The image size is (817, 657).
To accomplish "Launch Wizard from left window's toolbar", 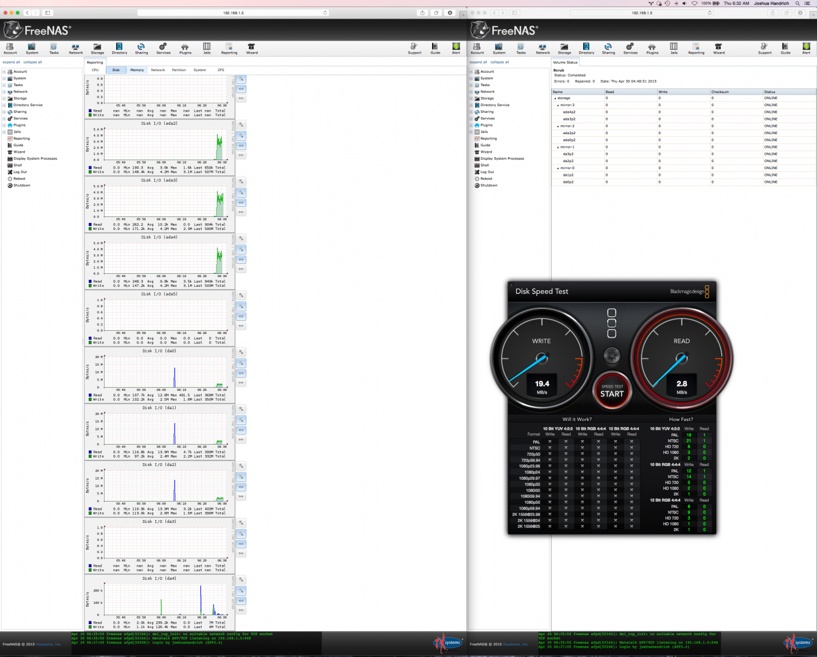I will point(251,49).
